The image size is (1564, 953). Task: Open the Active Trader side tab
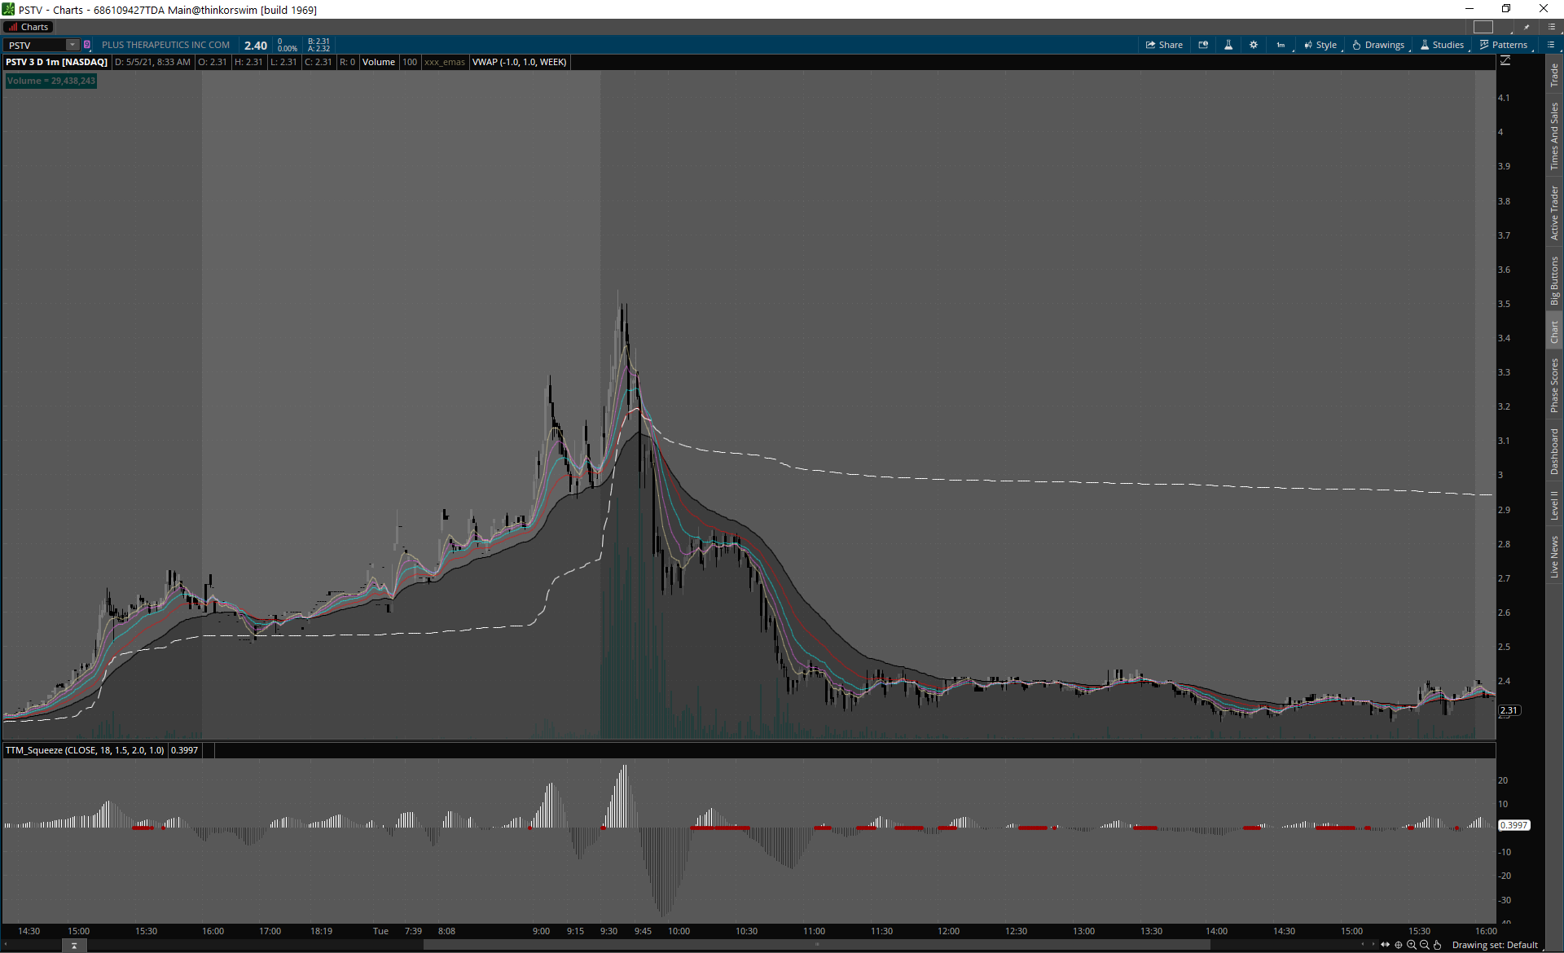1554,212
